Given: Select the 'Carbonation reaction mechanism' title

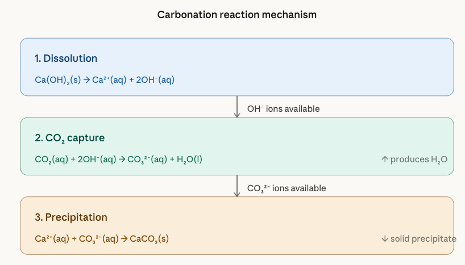Looking at the screenshot, I should [x=237, y=15].
